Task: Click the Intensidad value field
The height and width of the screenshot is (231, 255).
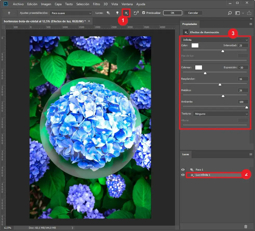Action: pos(243,45)
